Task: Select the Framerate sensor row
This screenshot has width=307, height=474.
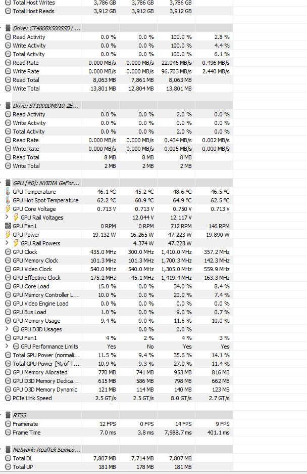Action: point(25,424)
